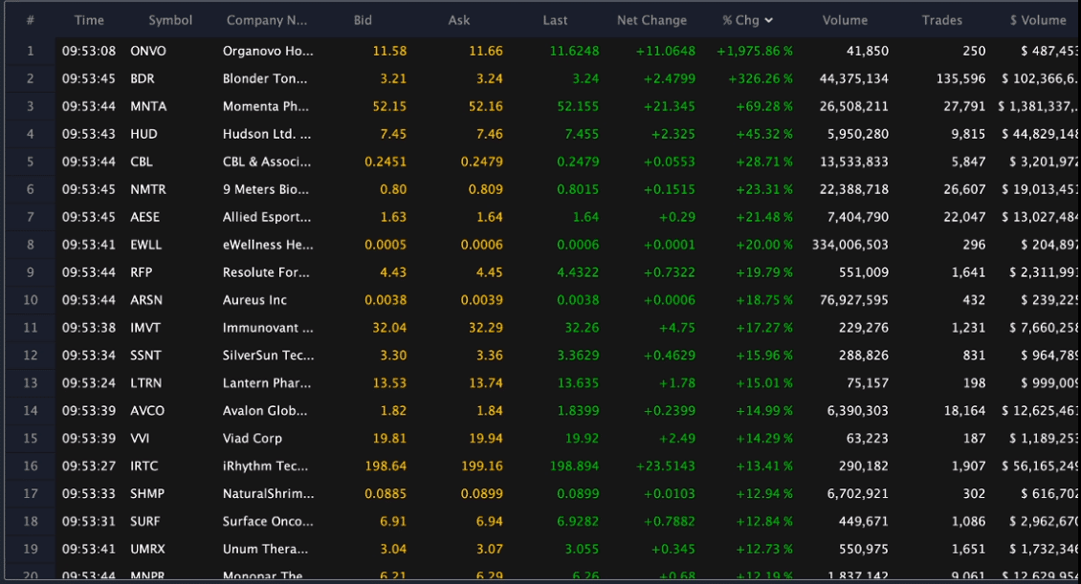This screenshot has width=1081, height=584.
Task: Click the last price 198.894
Action: point(574,465)
